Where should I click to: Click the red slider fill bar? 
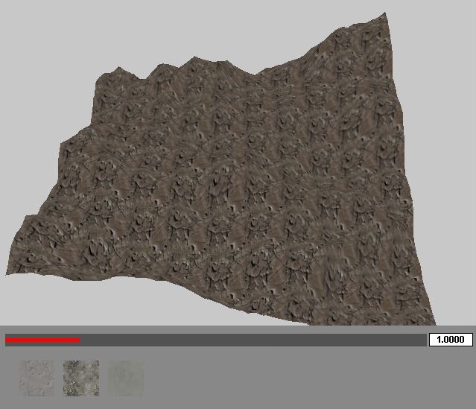[x=42, y=340]
